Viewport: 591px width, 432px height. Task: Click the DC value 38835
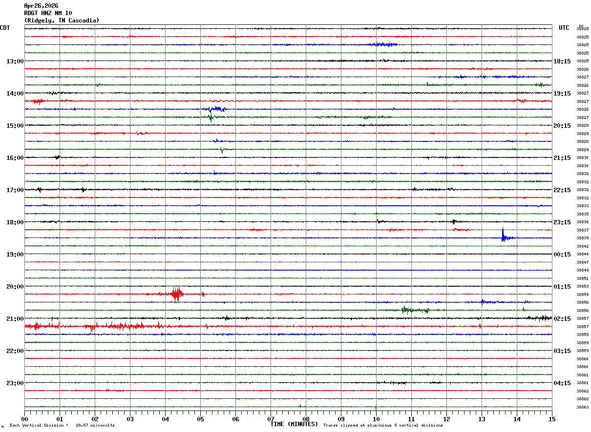point(583,214)
